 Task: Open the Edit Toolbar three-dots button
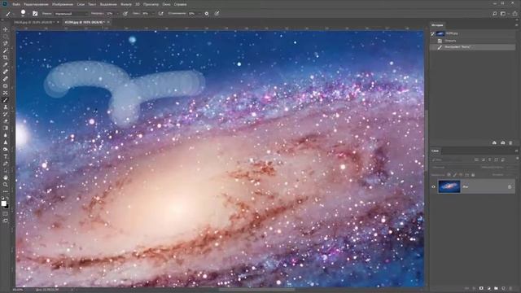pos(6,191)
